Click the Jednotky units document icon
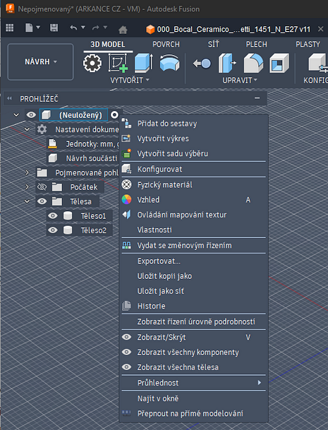The width and height of the screenshot is (328, 430). pos(52,144)
